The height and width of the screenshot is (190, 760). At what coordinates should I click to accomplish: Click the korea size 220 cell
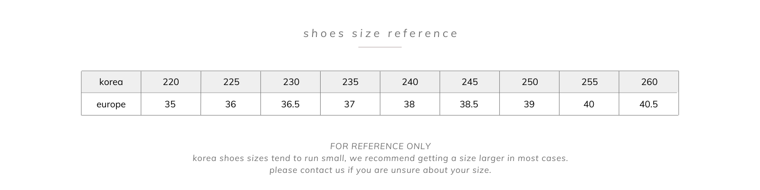click(171, 82)
